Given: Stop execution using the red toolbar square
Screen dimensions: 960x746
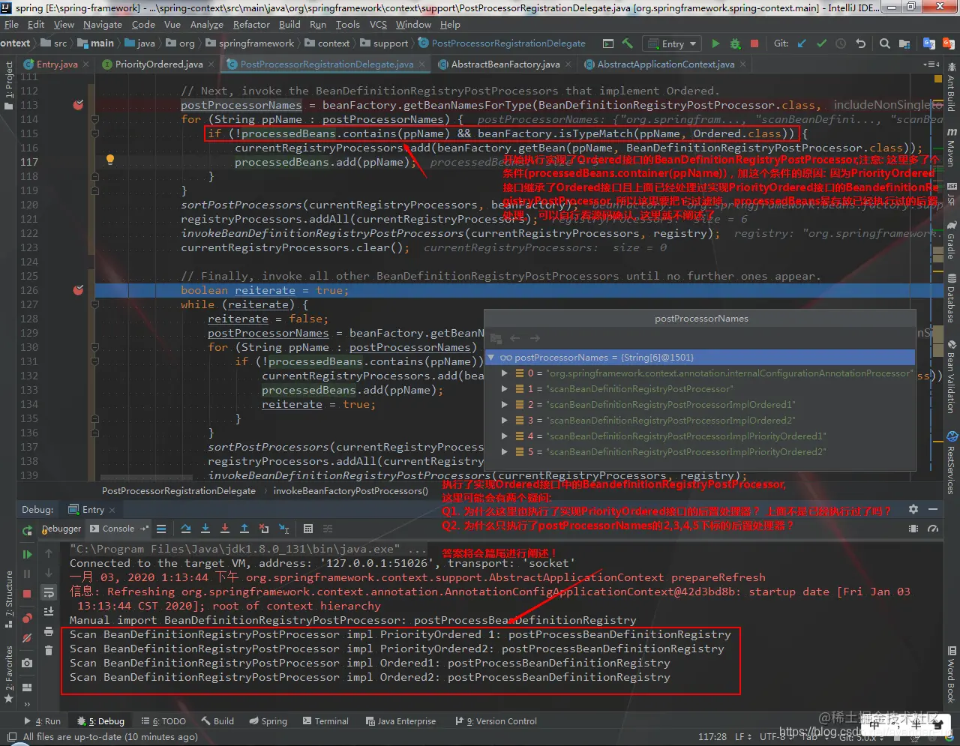Looking at the screenshot, I should tap(754, 43).
